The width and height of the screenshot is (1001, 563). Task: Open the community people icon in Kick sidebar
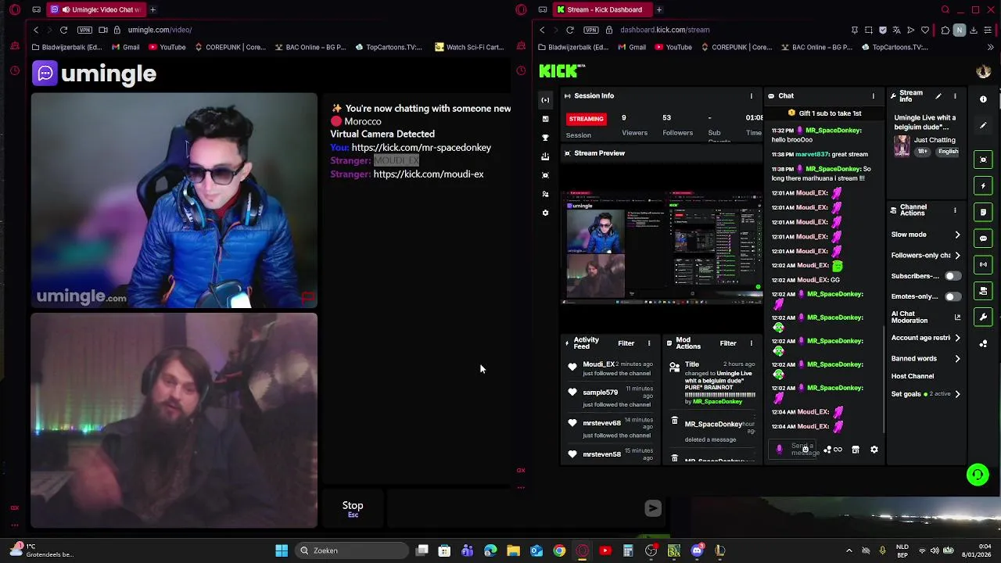coord(545,194)
